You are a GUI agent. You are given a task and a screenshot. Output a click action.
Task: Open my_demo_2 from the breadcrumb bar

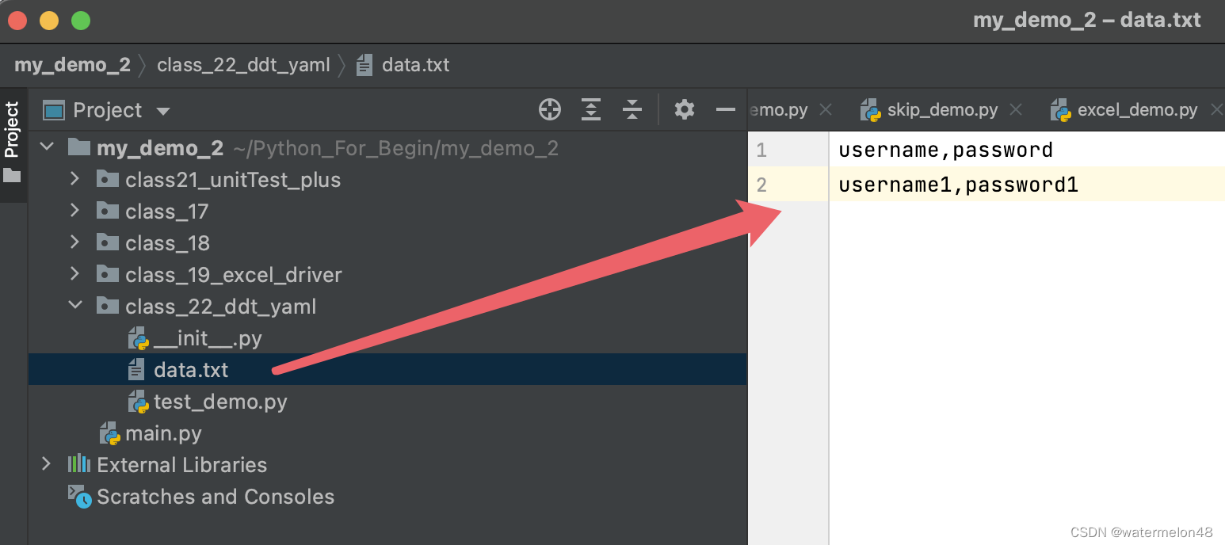point(72,64)
